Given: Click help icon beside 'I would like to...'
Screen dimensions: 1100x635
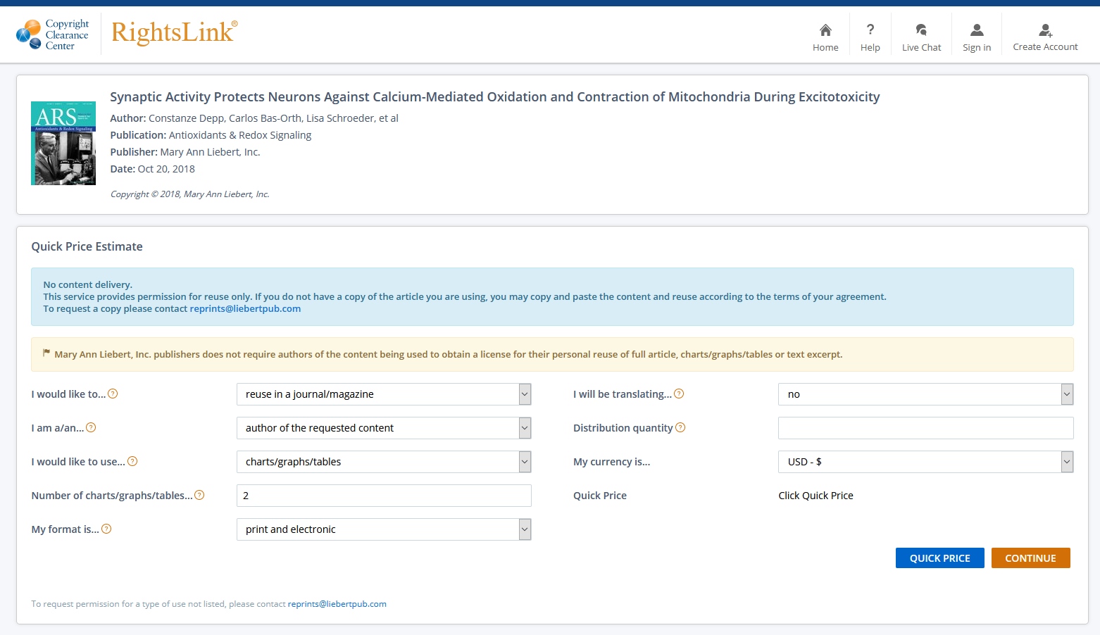Looking at the screenshot, I should [x=113, y=394].
